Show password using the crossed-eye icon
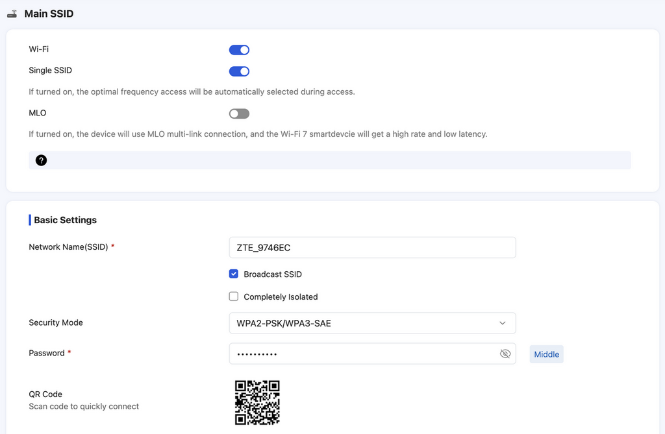 [x=505, y=354]
